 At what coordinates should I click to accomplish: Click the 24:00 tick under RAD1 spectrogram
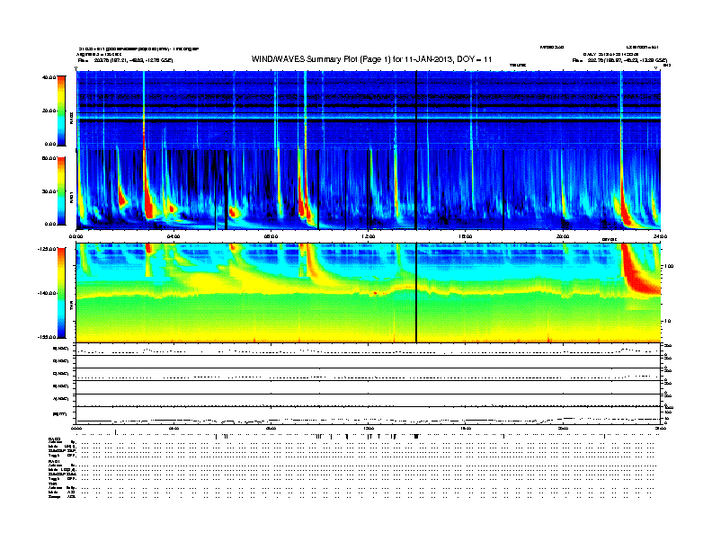(660, 236)
